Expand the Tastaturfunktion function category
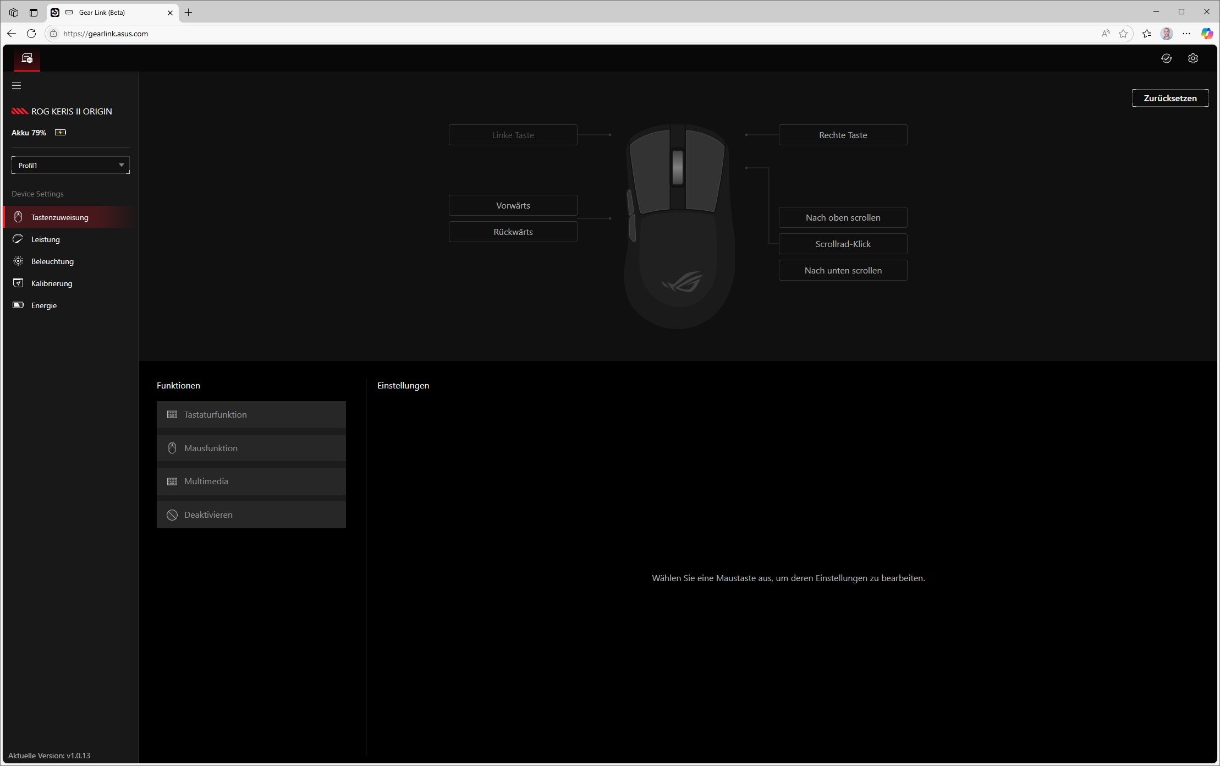The height and width of the screenshot is (766, 1220). click(x=251, y=414)
